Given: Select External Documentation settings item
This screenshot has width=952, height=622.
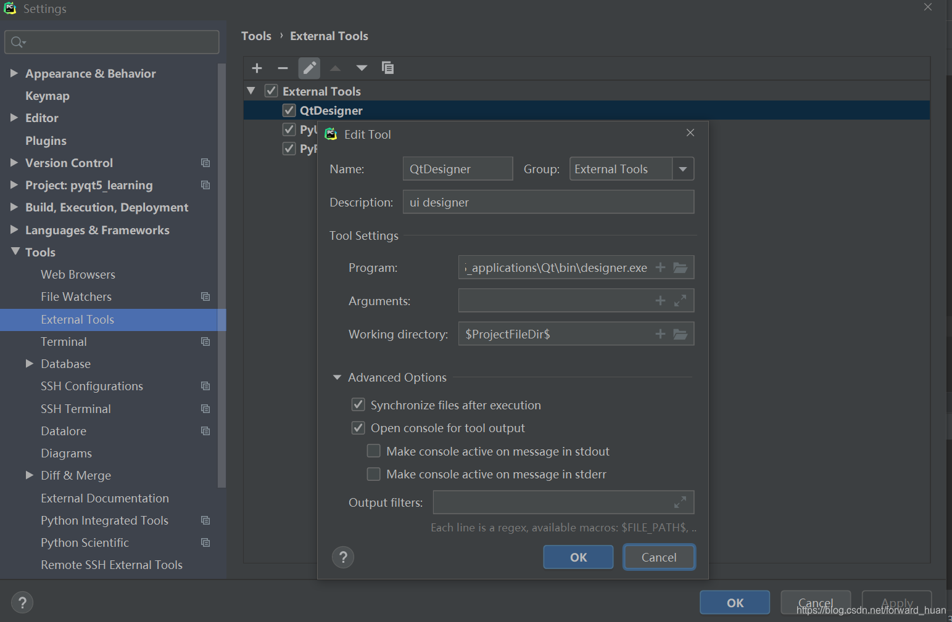Looking at the screenshot, I should (x=105, y=498).
